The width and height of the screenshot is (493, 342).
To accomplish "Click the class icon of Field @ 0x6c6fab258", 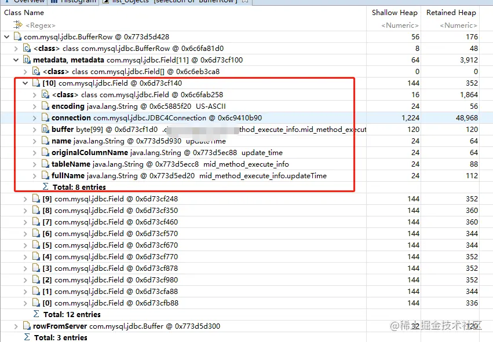I will [45, 94].
